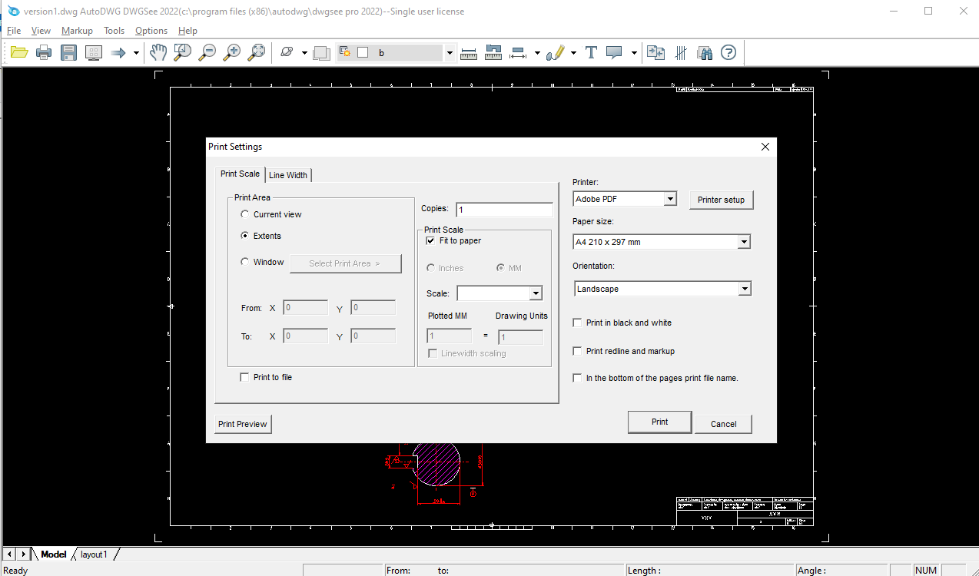979x576 pixels.
Task: Select the Text markup tool
Action: [591, 52]
